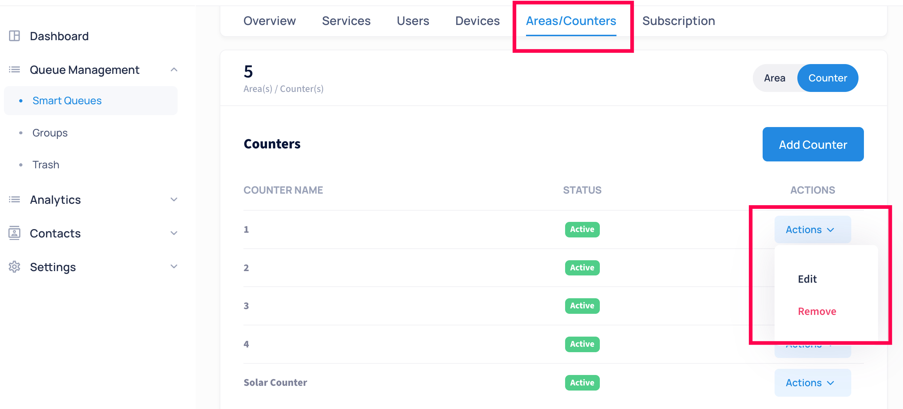This screenshot has width=903, height=409.
Task: Open Dashboard in the sidebar
Action: click(59, 36)
